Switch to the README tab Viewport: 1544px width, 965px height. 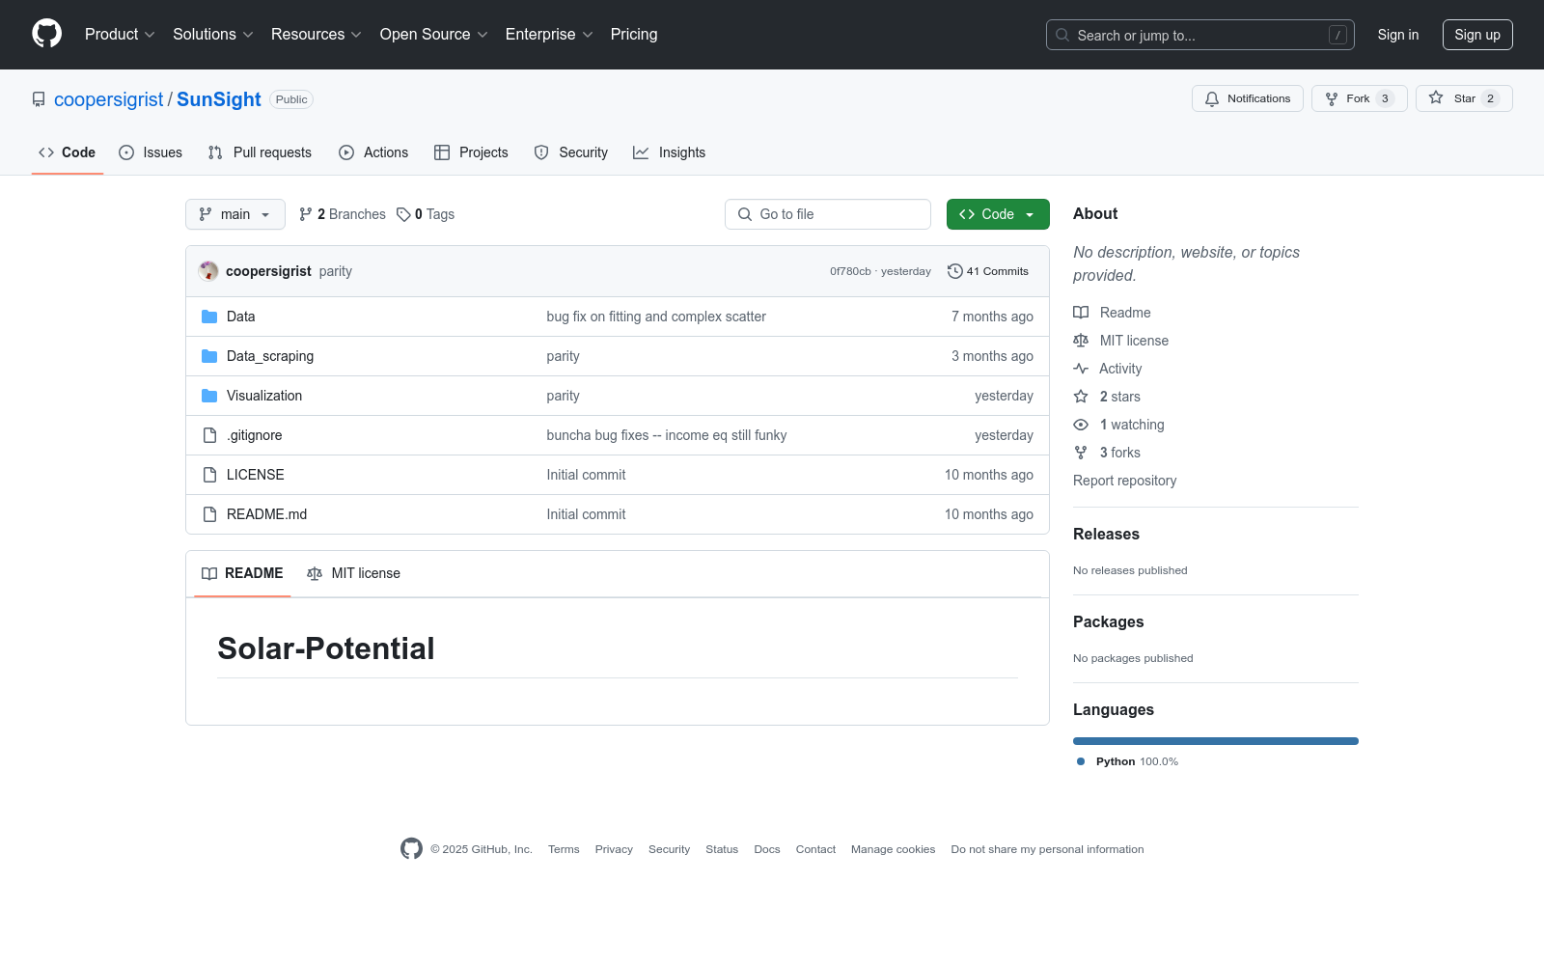[242, 573]
